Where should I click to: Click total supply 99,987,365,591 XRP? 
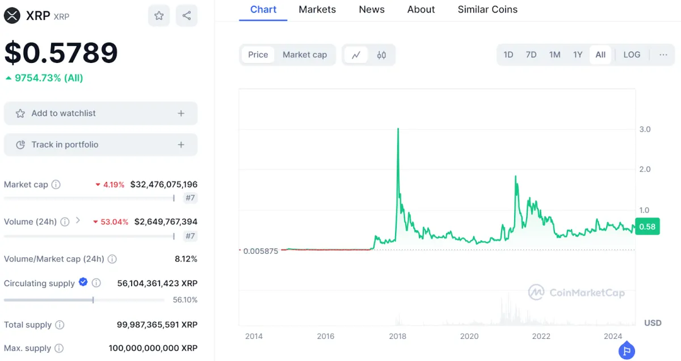pos(157,325)
